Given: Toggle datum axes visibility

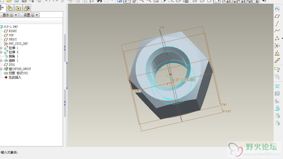Looking at the screenshot, I should pyautogui.click(x=233, y=1).
